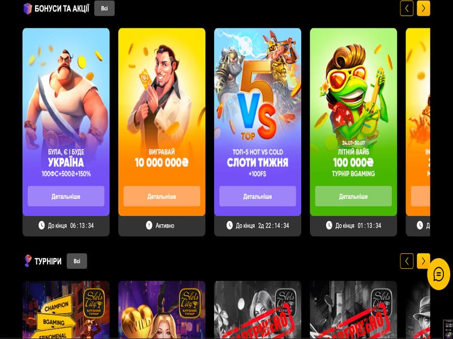
Task: Click the clock icon on Літній вайб timer
Action: tap(329, 225)
